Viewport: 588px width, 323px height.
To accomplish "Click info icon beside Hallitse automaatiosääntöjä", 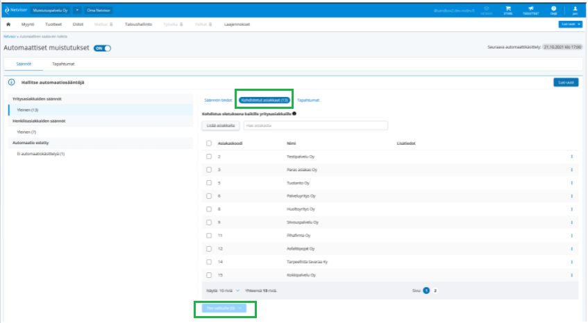I will click(12, 82).
